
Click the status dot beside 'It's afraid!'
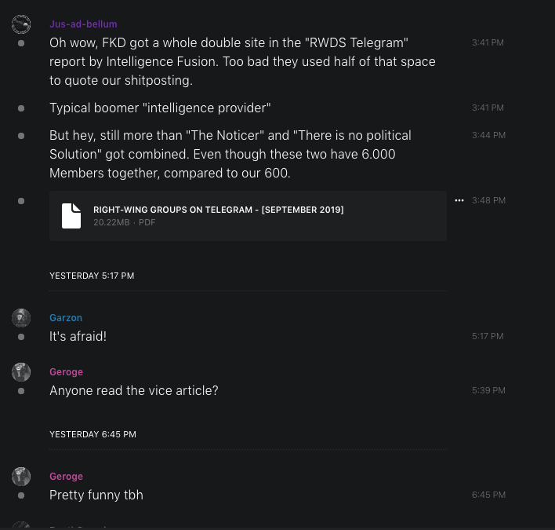[21, 337]
